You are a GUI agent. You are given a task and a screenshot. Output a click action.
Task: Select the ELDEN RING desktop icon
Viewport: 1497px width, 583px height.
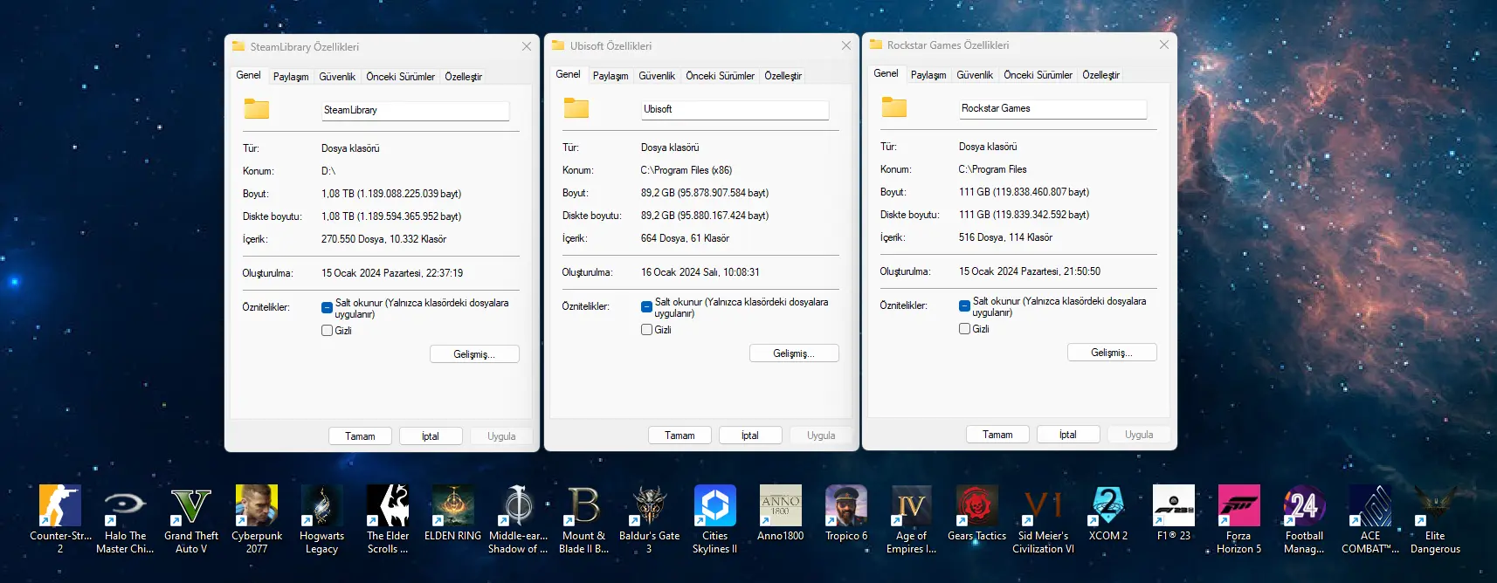452,513
